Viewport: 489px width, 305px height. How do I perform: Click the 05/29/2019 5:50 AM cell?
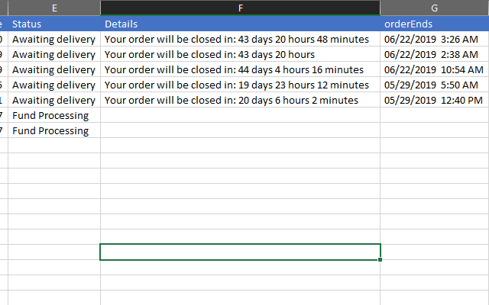[x=434, y=85]
